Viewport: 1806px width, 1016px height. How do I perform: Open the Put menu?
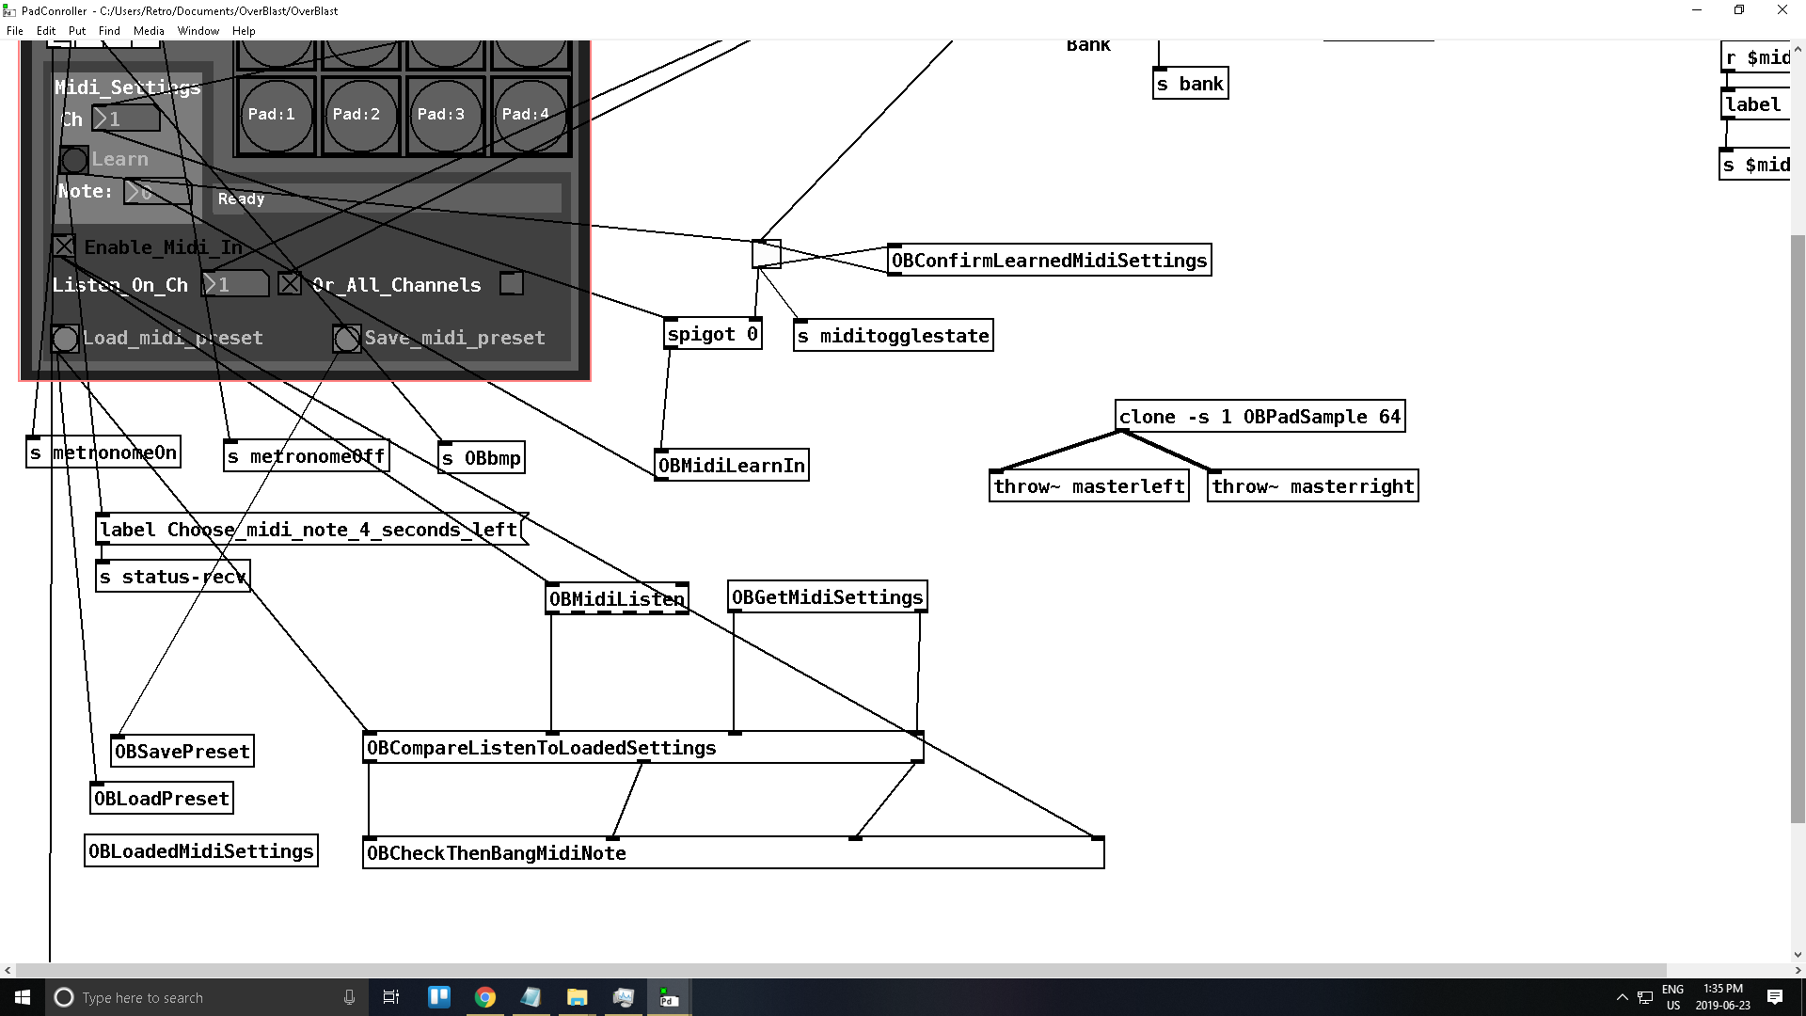(77, 30)
